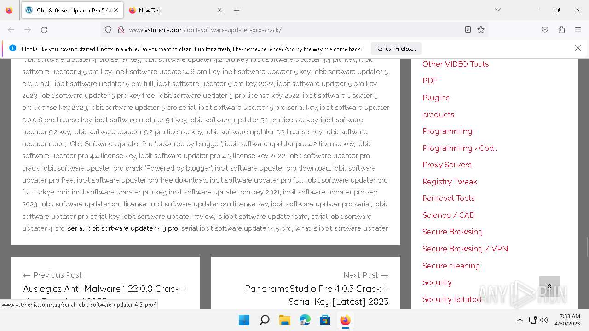Open the Other VIDEO Tools category
The image size is (589, 331).
pos(456,64)
